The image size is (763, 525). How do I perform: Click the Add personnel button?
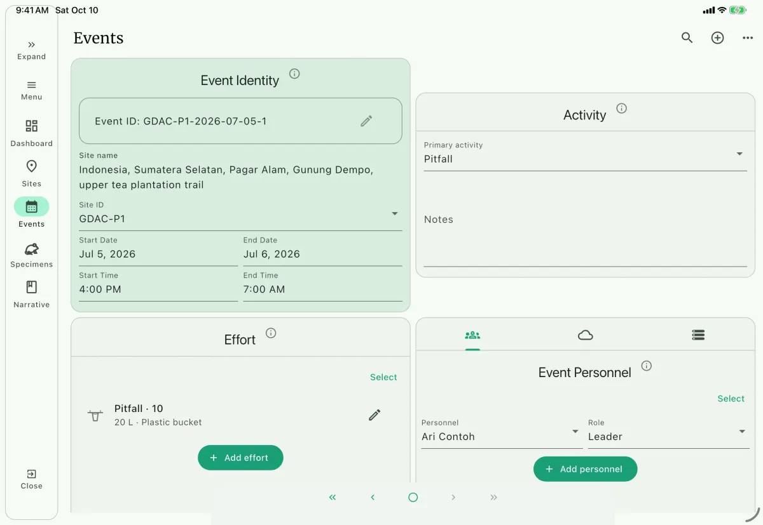coord(586,469)
